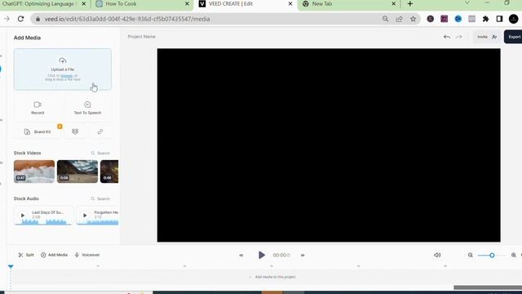Start a Voiceover recording

87,255
